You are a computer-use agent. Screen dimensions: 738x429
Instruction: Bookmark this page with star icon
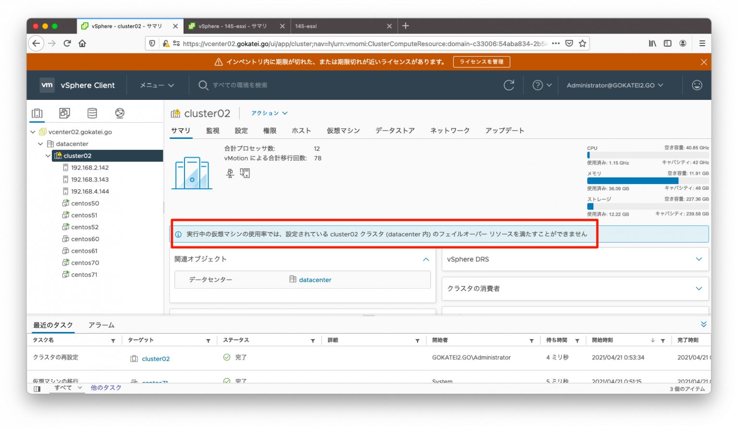[582, 43]
